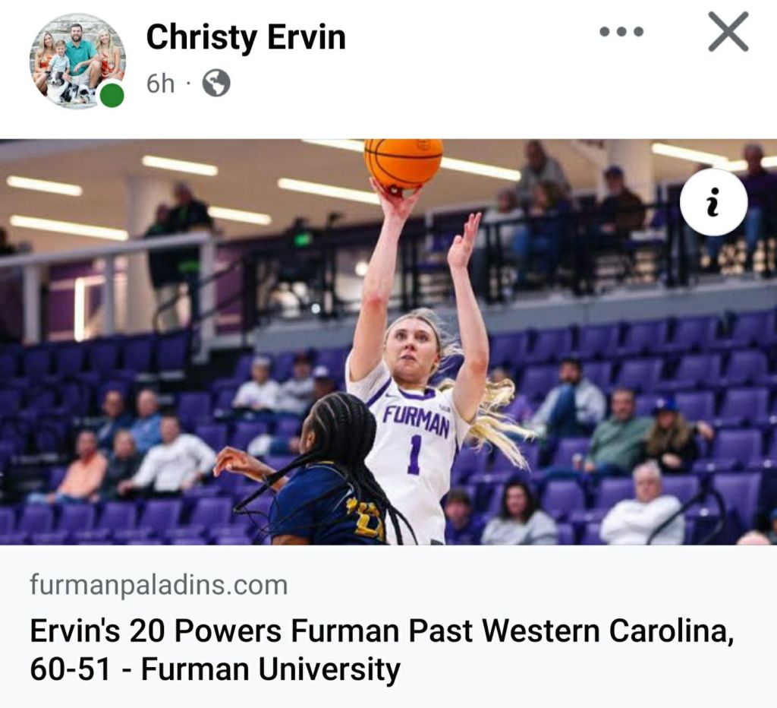This screenshot has width=777, height=708.
Task: Click the 6h post timestamp
Action: tap(160, 84)
